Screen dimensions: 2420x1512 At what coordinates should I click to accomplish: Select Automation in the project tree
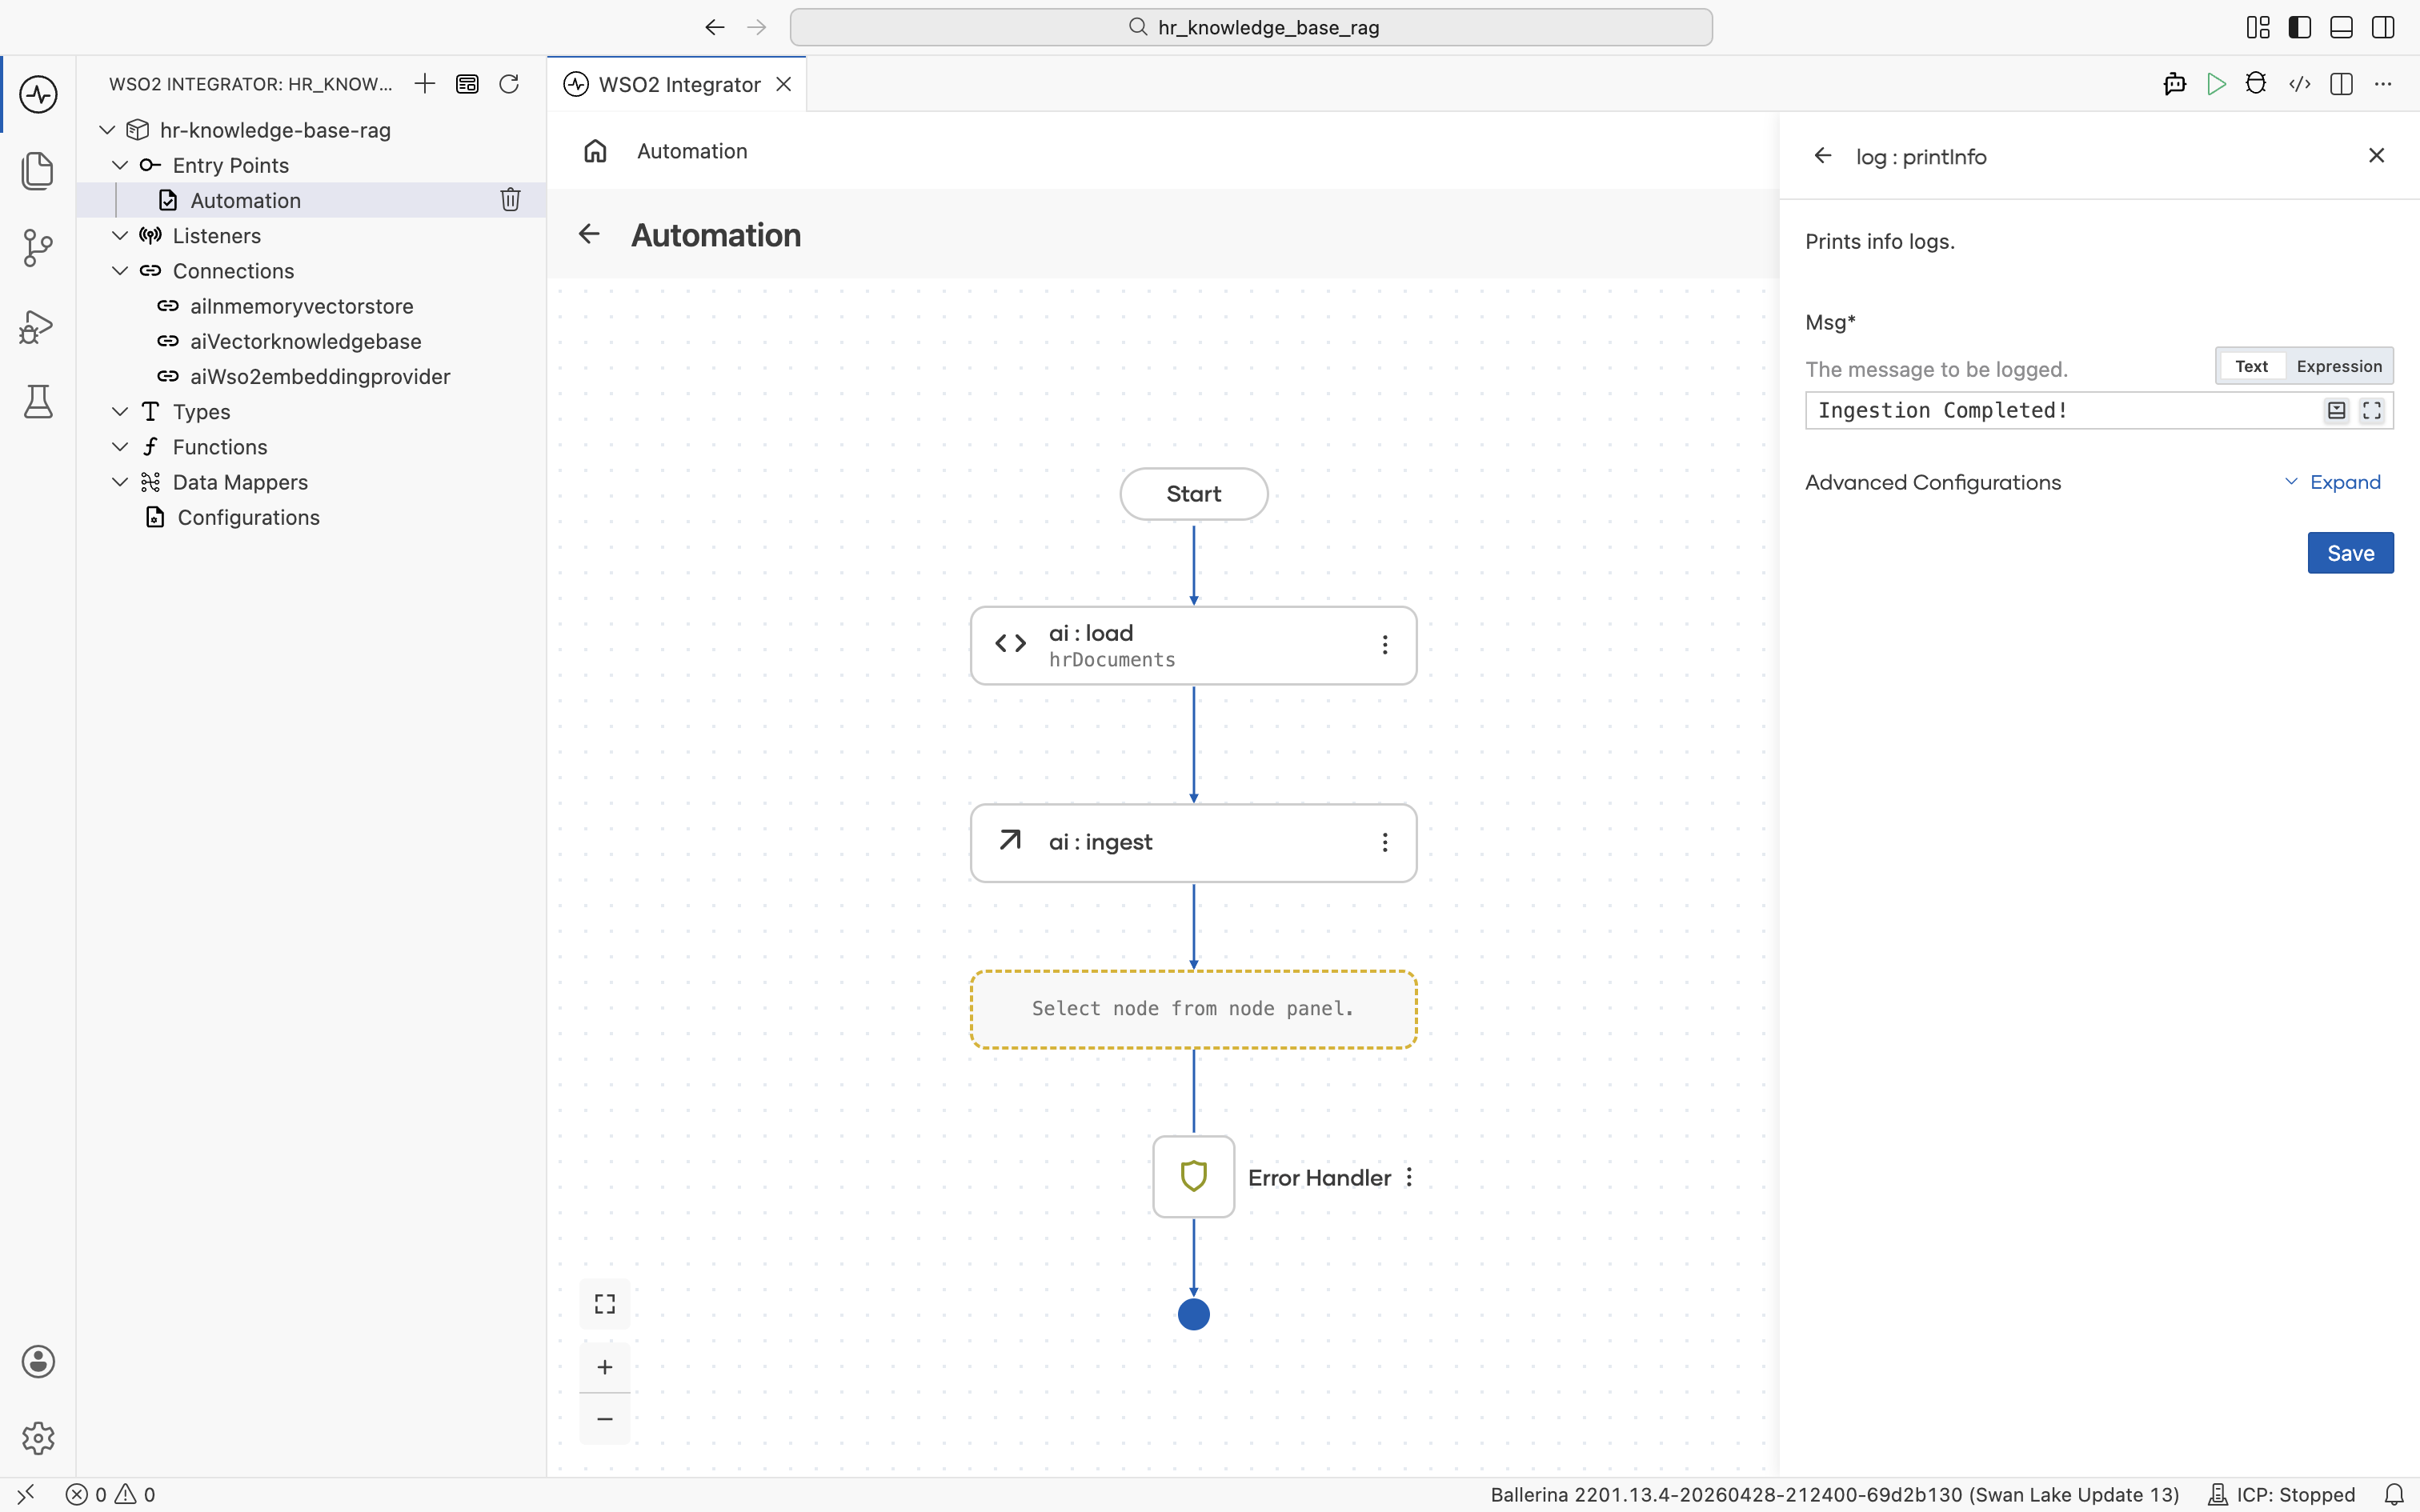pos(245,200)
